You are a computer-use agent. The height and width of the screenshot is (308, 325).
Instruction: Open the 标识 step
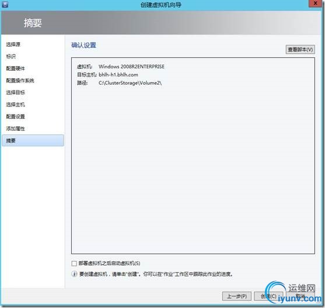click(x=11, y=56)
